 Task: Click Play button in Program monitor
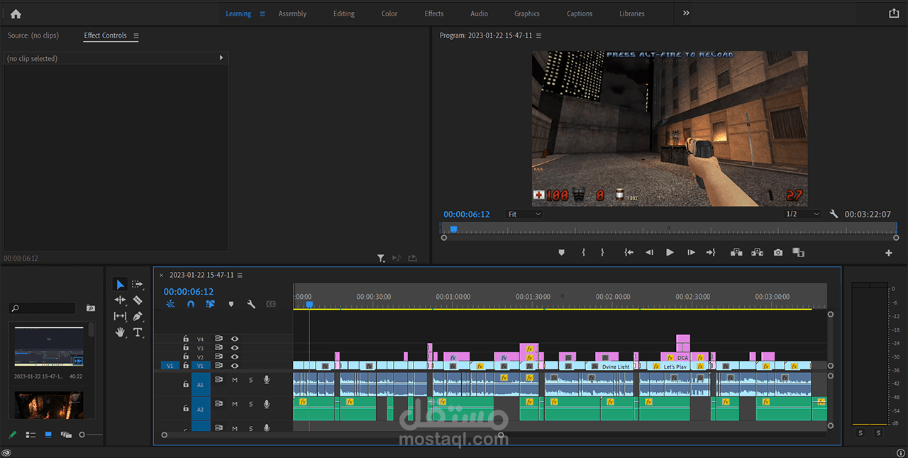coord(670,252)
